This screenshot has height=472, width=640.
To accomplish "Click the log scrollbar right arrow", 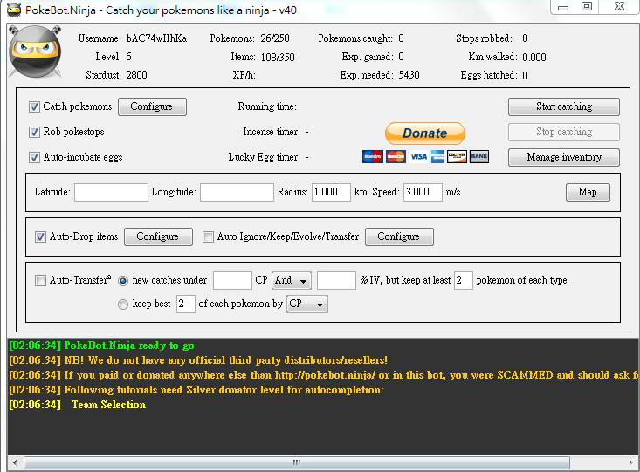I will [x=631, y=463].
